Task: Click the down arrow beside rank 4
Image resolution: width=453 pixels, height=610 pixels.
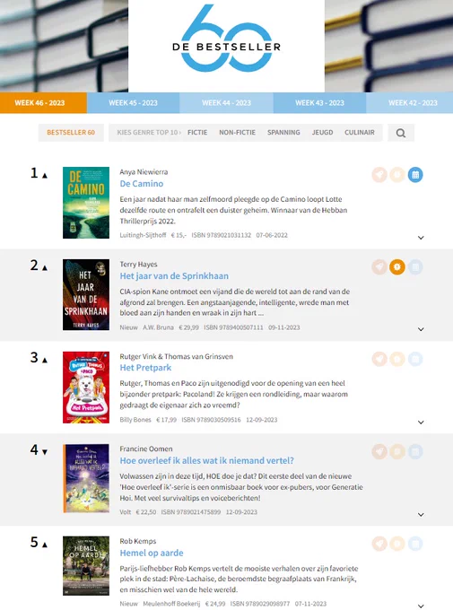Action: pyautogui.click(x=45, y=452)
